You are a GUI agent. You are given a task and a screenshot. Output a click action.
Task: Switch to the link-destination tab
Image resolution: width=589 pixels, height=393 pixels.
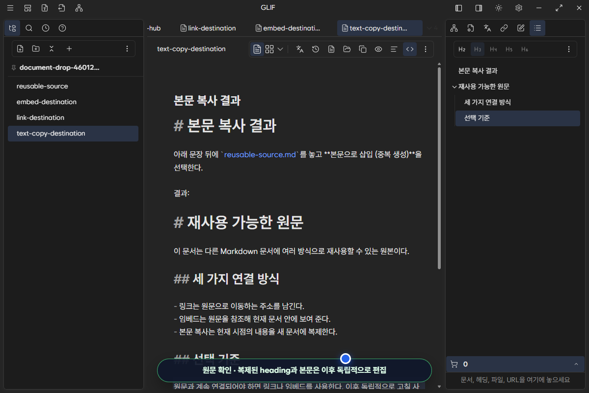[x=208, y=28]
